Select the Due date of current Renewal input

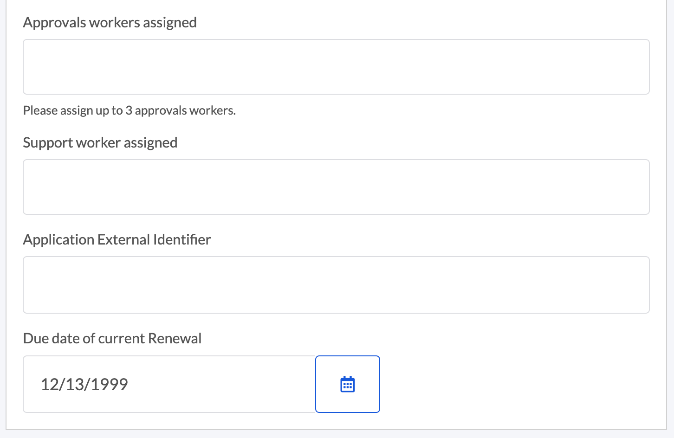click(x=169, y=384)
